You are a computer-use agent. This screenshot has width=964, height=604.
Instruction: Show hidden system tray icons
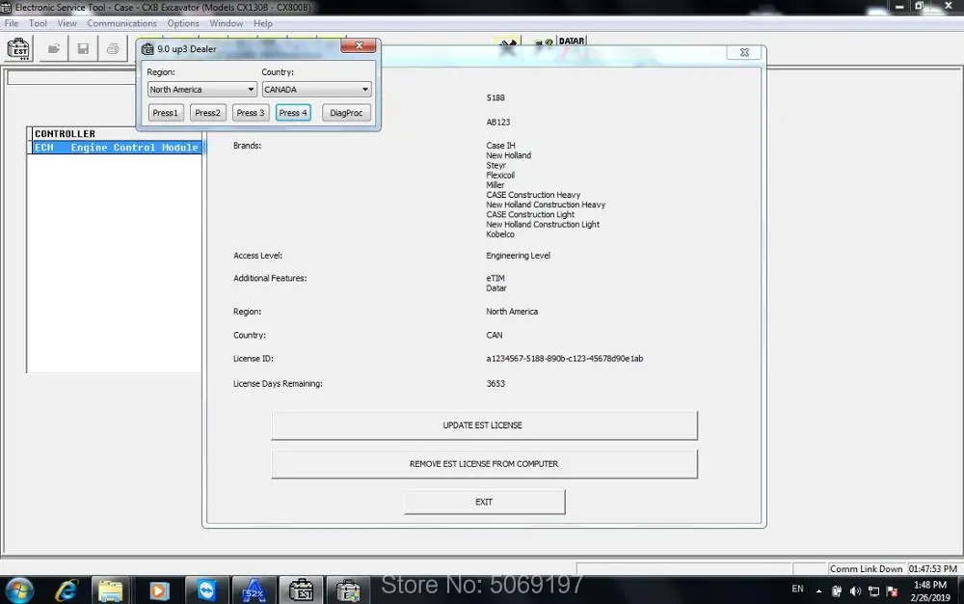[x=818, y=591]
